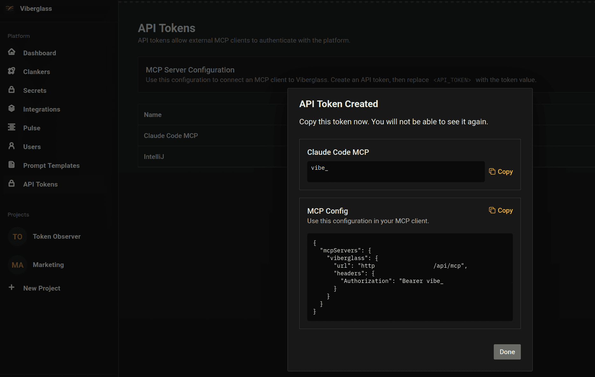Click the Pulse lines icon

11,127
